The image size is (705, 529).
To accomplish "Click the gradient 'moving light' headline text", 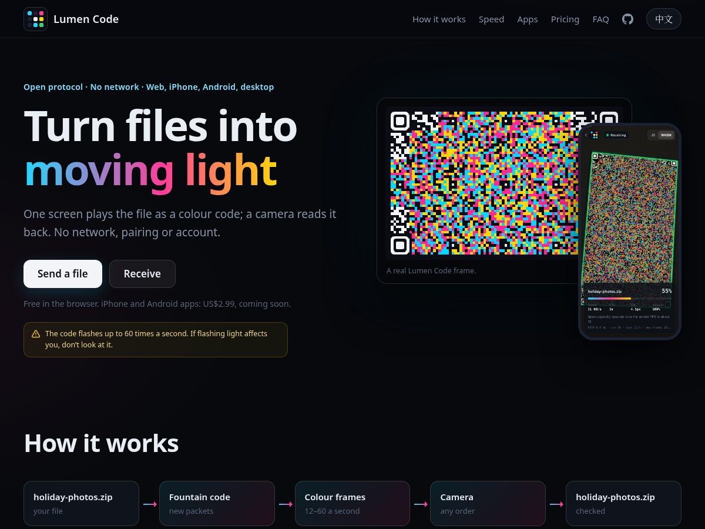I will [150, 170].
